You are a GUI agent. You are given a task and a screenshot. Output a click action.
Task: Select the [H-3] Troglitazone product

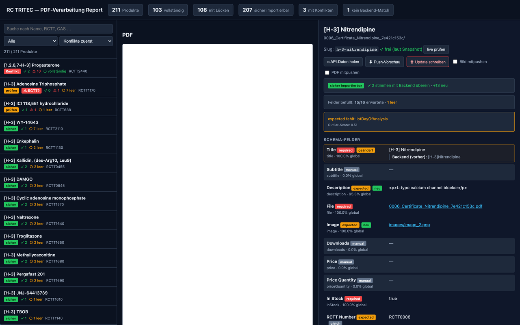click(x=58, y=239)
